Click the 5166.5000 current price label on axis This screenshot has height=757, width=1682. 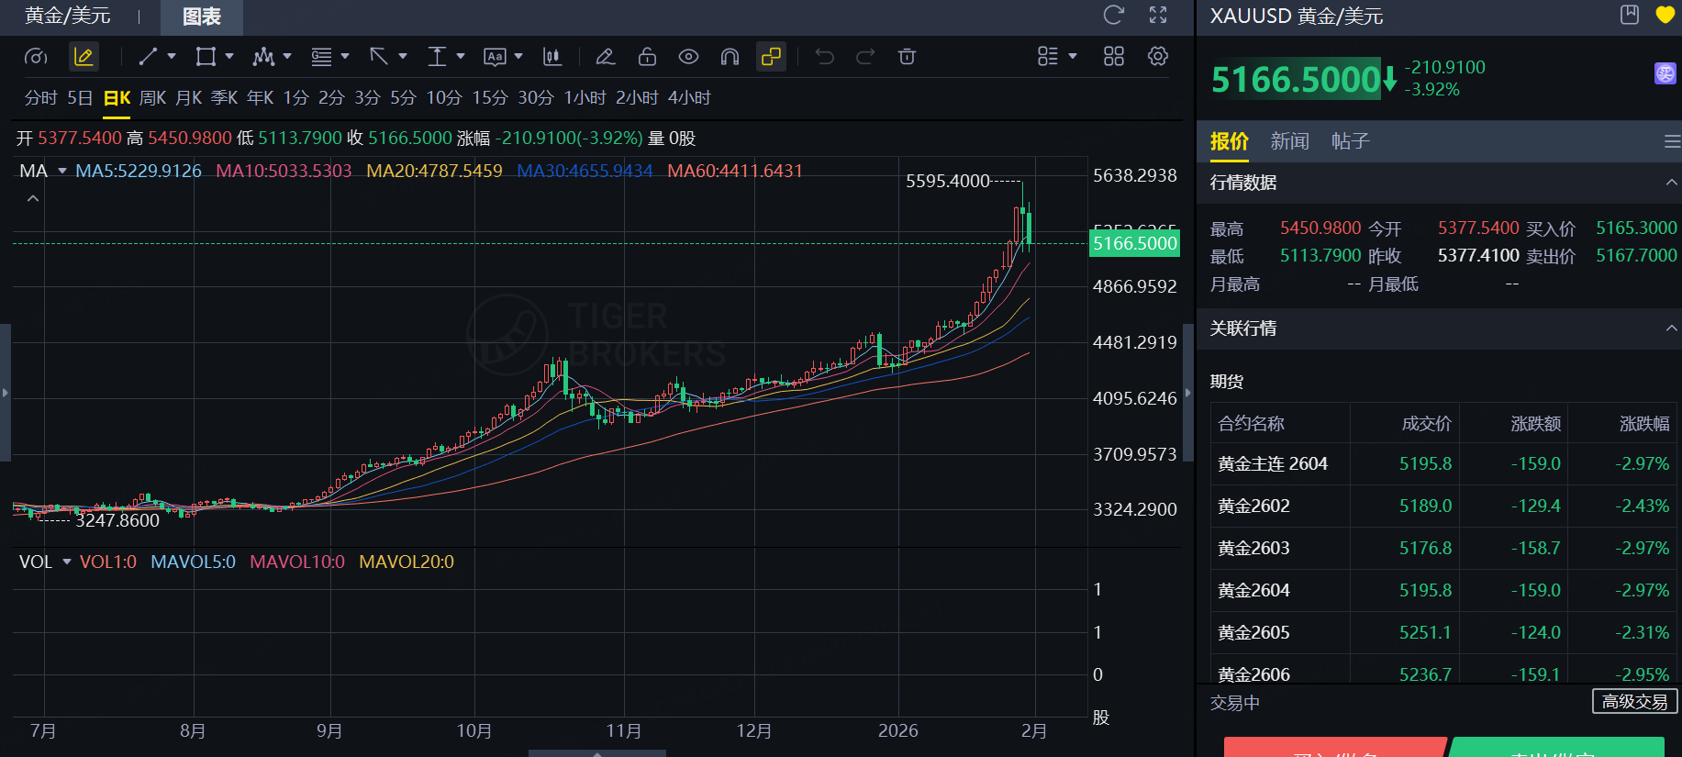click(x=1134, y=243)
